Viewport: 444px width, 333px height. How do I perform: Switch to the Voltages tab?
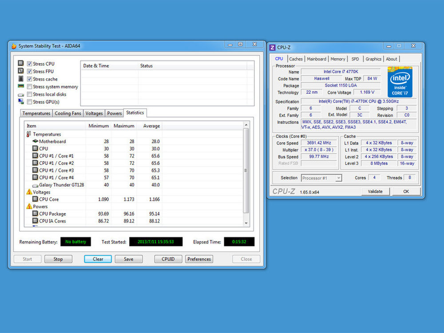(94, 113)
